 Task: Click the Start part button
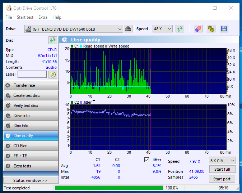click(222, 179)
